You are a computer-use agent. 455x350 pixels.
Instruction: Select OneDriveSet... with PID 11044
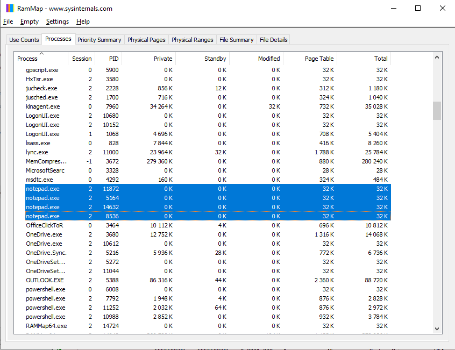coord(208,271)
